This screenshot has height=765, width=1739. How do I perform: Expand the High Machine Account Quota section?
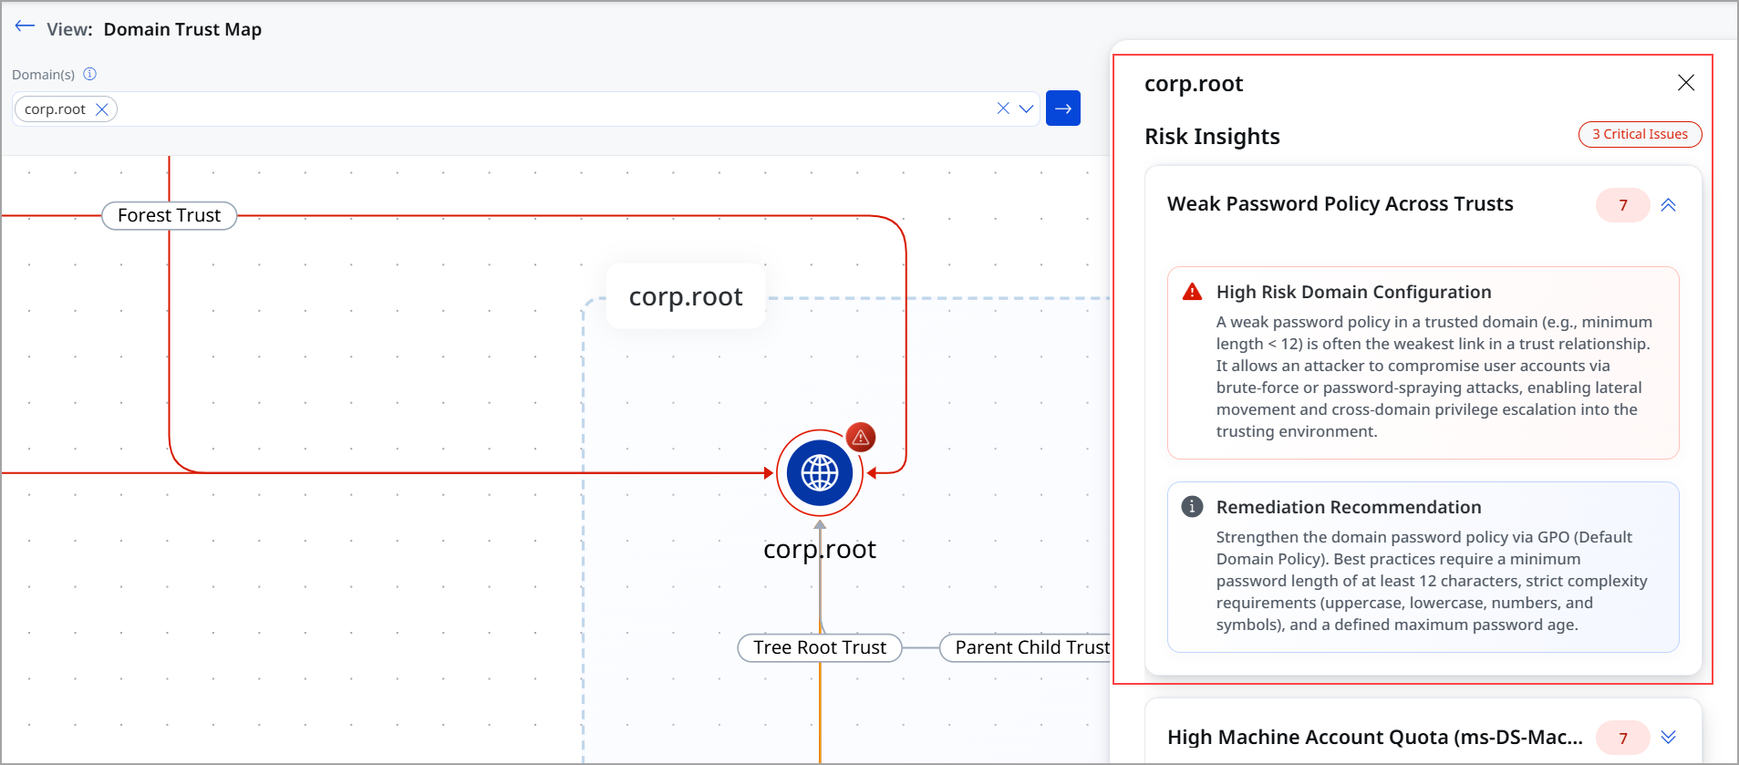(x=1668, y=737)
